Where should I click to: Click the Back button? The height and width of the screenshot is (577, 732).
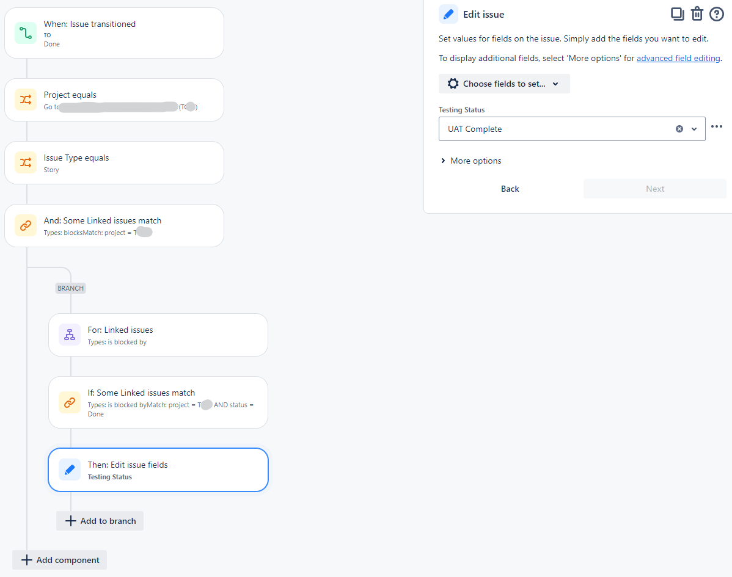pyautogui.click(x=510, y=189)
